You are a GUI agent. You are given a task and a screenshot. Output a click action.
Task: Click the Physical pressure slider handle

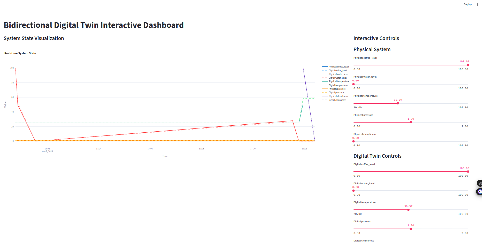411,122
